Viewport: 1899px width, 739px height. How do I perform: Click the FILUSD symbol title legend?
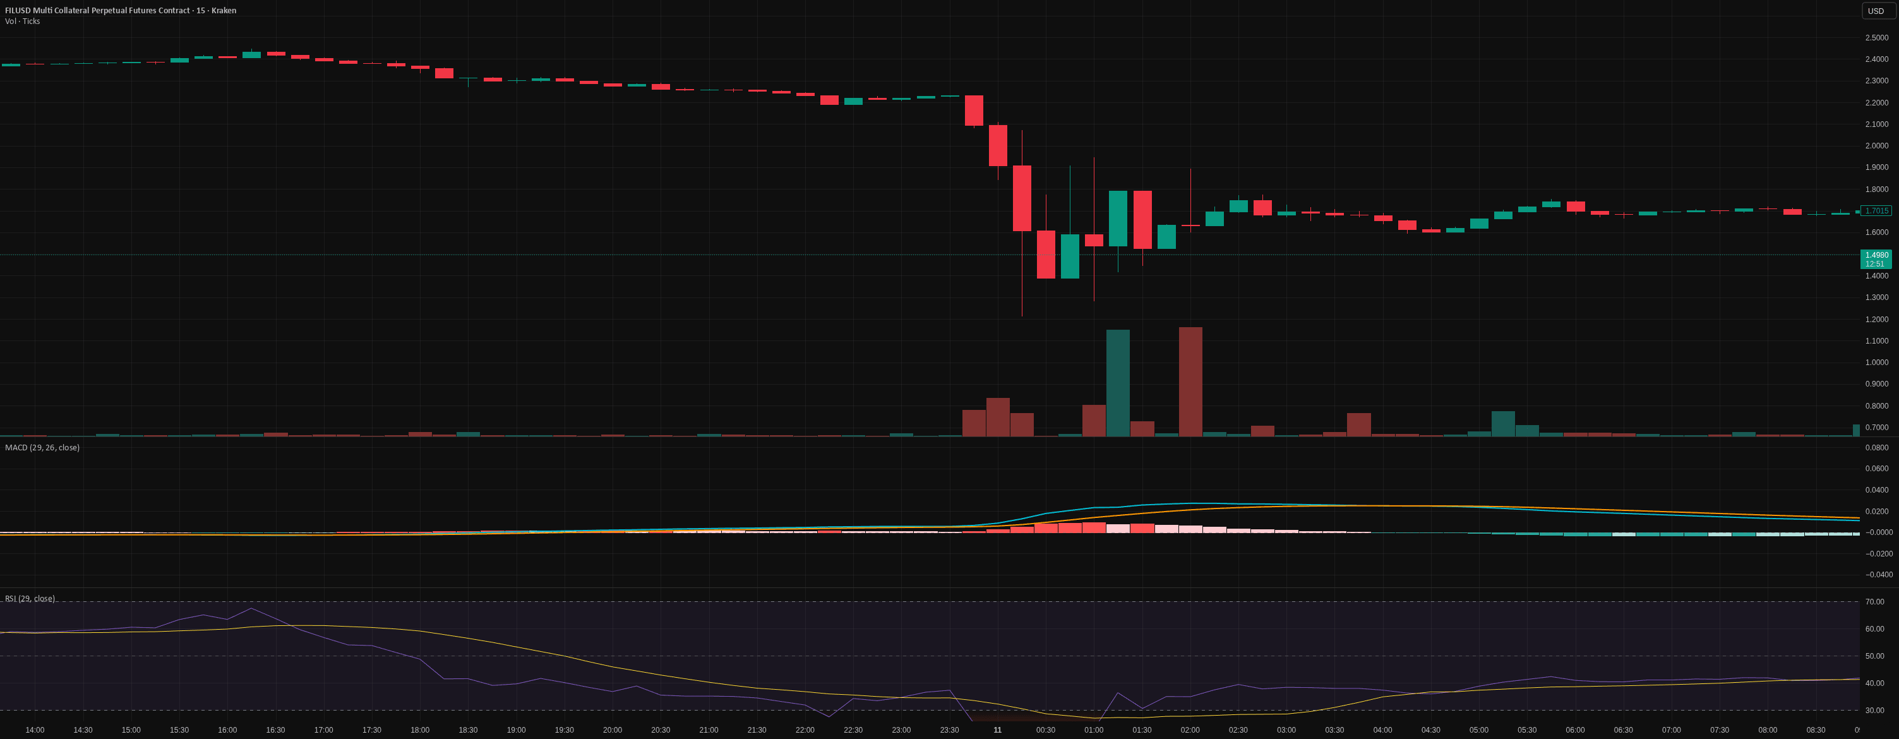(120, 10)
